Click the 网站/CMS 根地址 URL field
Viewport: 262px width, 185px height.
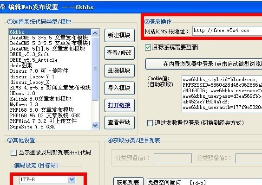click(x=227, y=31)
